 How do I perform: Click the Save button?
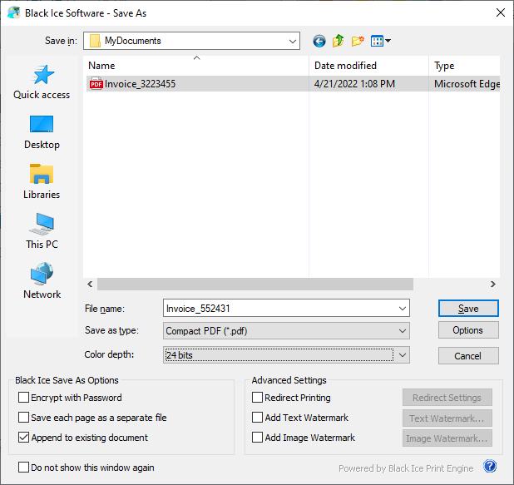point(467,309)
